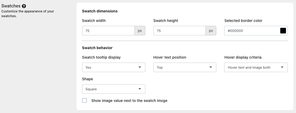This screenshot has height=113, width=296.
Task: Click the Swatches section title text
Action: [11, 6]
